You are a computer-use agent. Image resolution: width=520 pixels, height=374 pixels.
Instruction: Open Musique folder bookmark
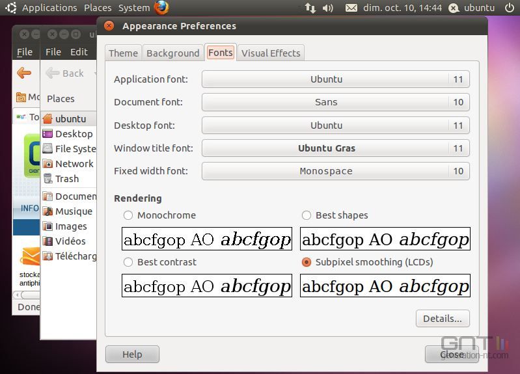tap(68, 211)
